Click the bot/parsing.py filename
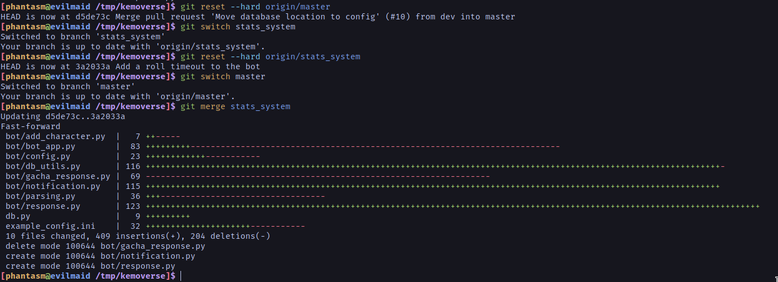 pos(41,196)
